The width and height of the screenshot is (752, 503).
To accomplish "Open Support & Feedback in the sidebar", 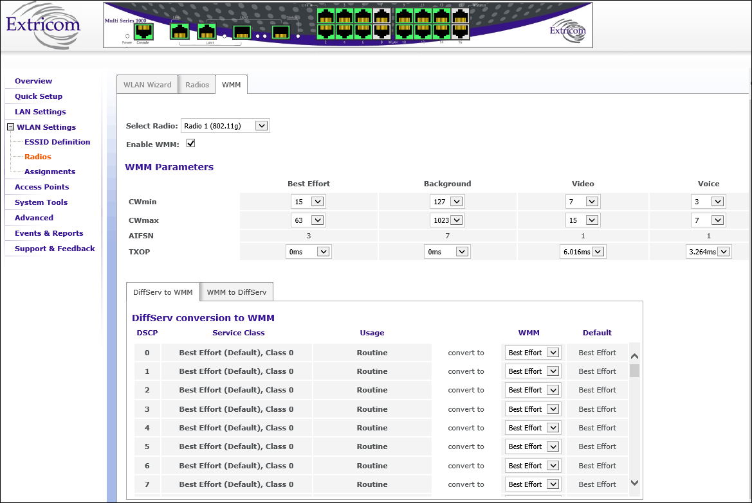I will (55, 249).
